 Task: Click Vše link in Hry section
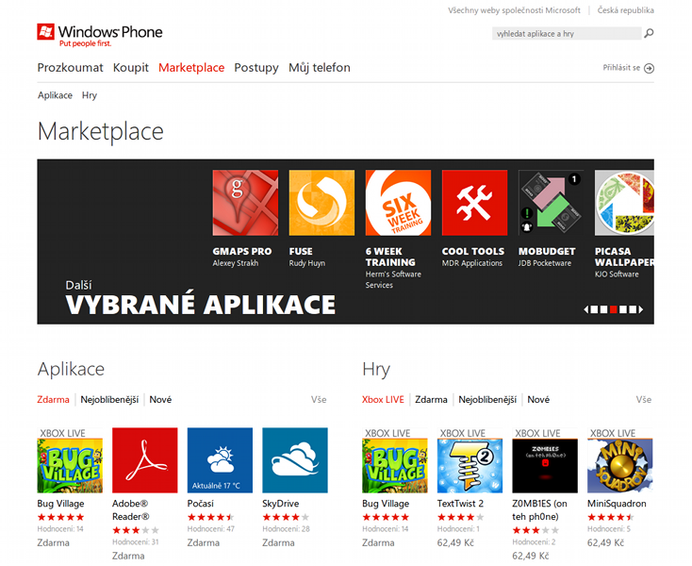point(644,400)
